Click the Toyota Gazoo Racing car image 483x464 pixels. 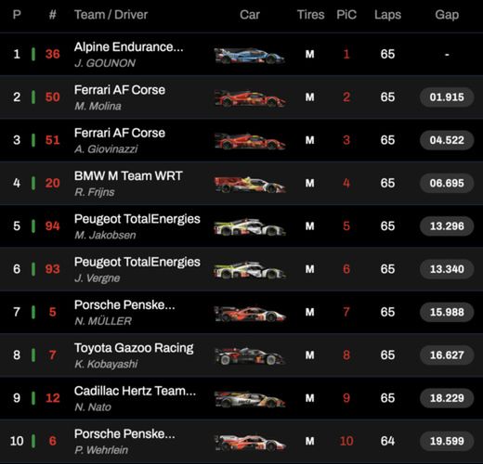coord(250,356)
